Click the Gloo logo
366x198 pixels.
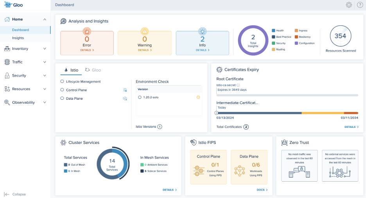[x=13, y=5]
